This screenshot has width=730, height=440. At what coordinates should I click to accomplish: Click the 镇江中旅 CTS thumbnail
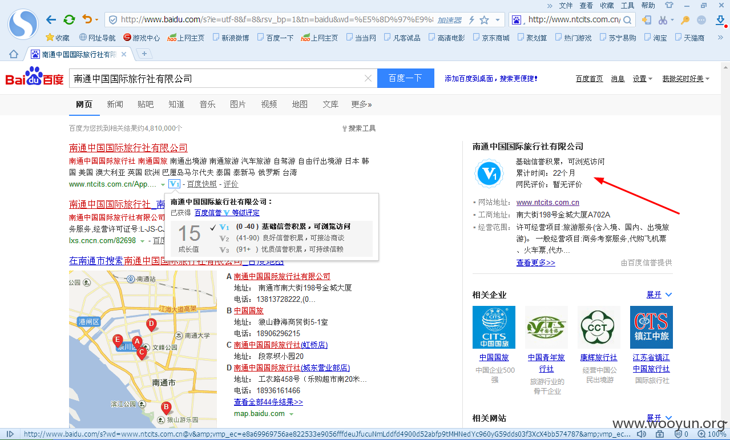pos(651,327)
